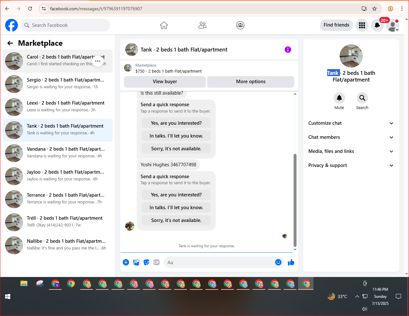
Task: Send first 'Sorry, it's not available.' response
Action: coord(176,149)
